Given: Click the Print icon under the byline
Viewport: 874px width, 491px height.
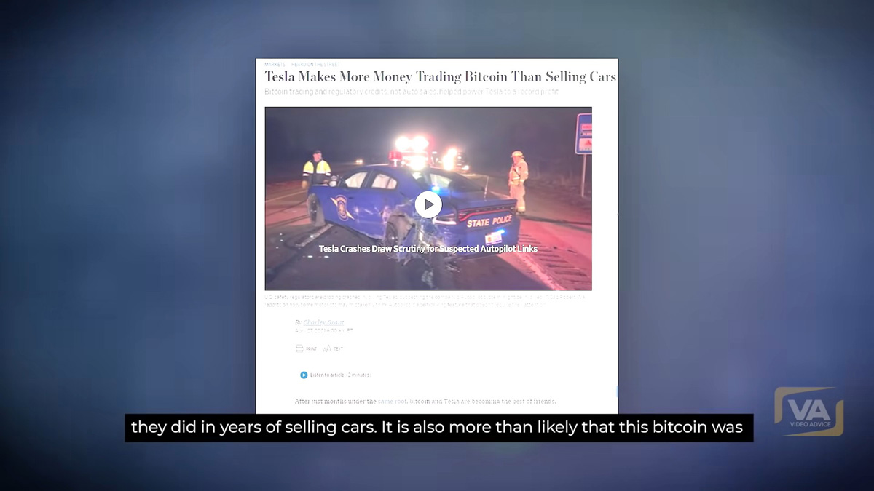Looking at the screenshot, I should point(299,349).
